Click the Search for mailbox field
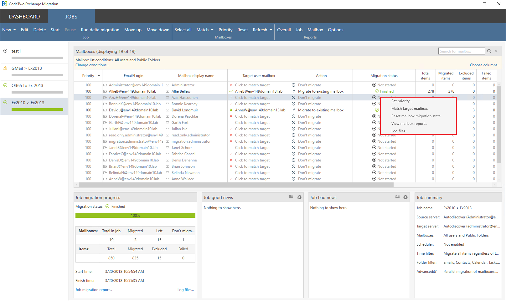The width and height of the screenshot is (506, 301). coord(462,51)
